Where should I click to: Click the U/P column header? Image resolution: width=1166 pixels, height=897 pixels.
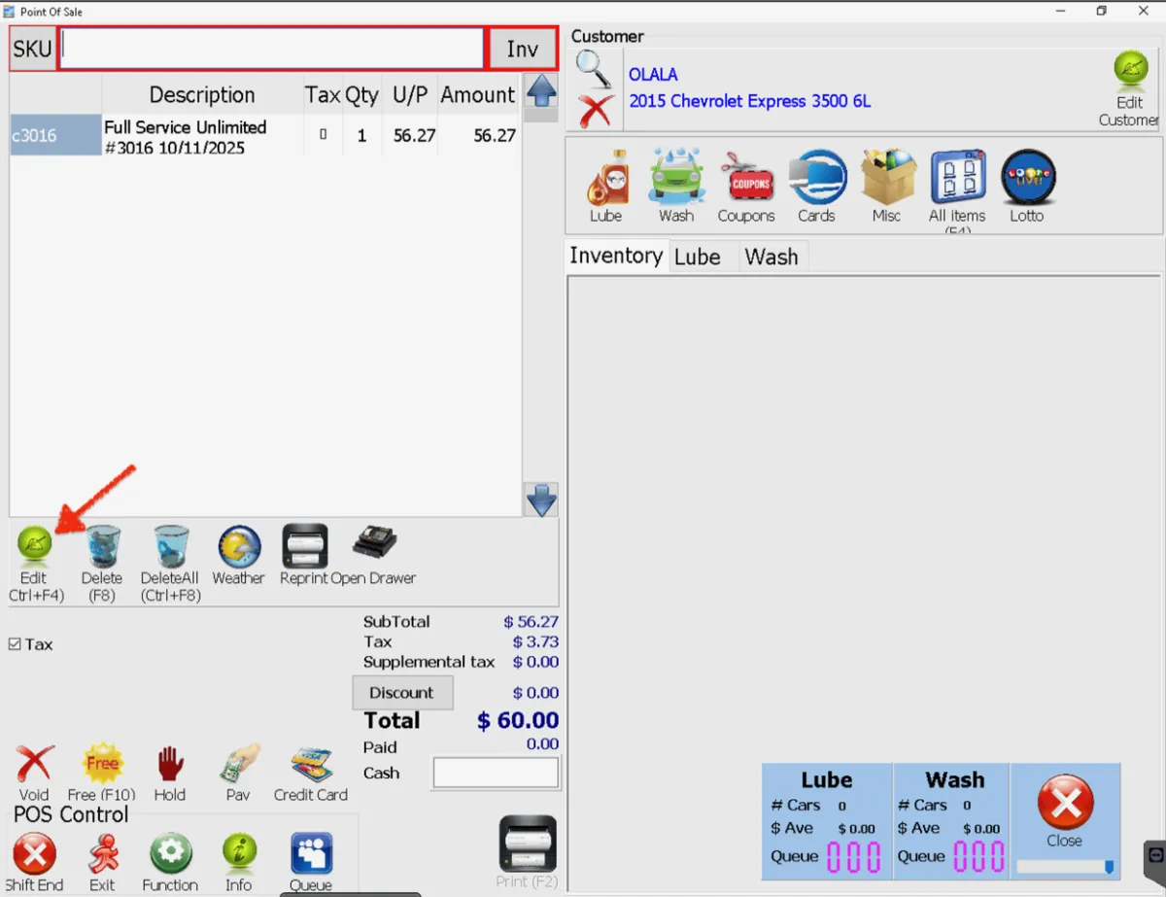(x=410, y=94)
